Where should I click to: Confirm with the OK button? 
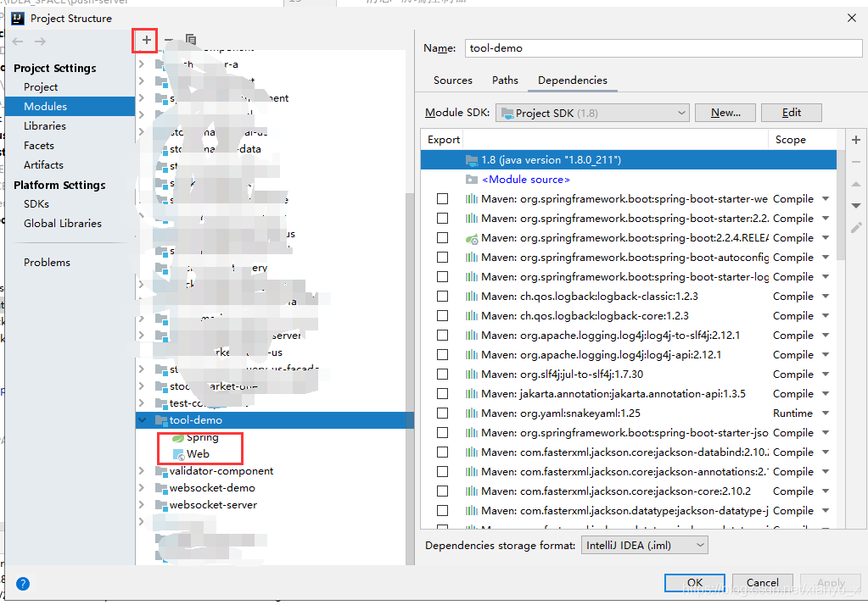pos(695,582)
